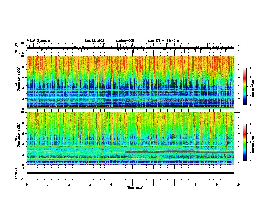Click the ch.1 voltage waveform trace
This screenshot has height=207, width=268.
click(131, 48)
